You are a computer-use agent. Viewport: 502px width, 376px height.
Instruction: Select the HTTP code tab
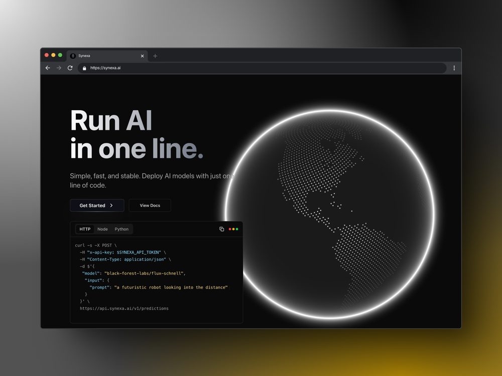84,229
